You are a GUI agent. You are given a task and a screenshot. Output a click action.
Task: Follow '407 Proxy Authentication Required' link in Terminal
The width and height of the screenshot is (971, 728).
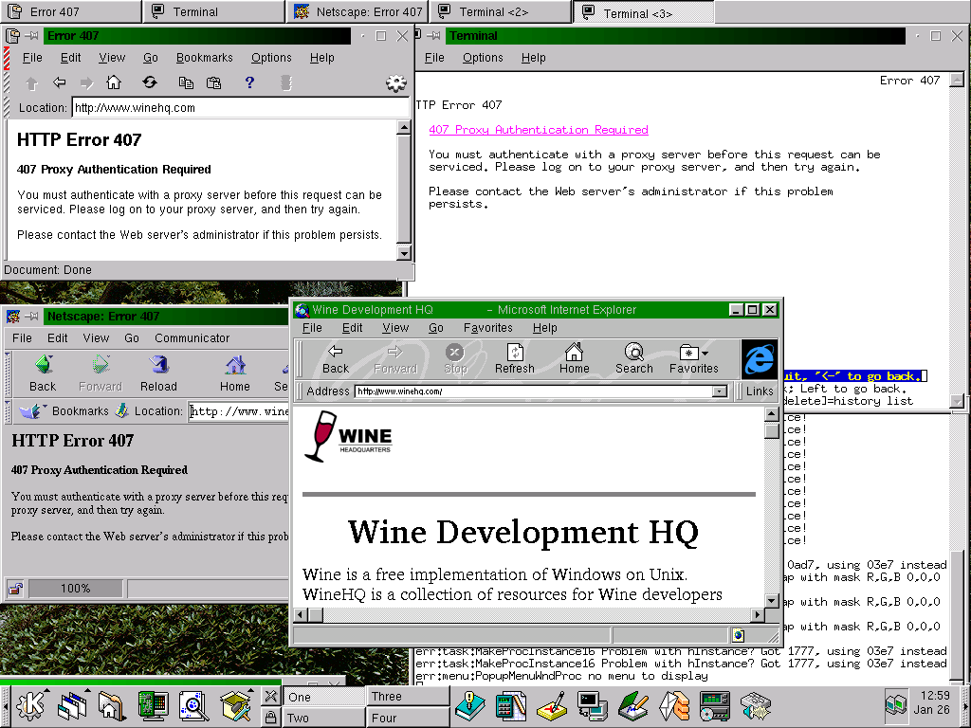pos(539,129)
